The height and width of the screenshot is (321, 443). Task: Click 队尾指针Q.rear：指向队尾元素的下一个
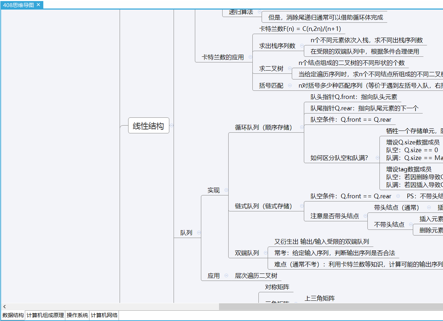click(x=365, y=108)
